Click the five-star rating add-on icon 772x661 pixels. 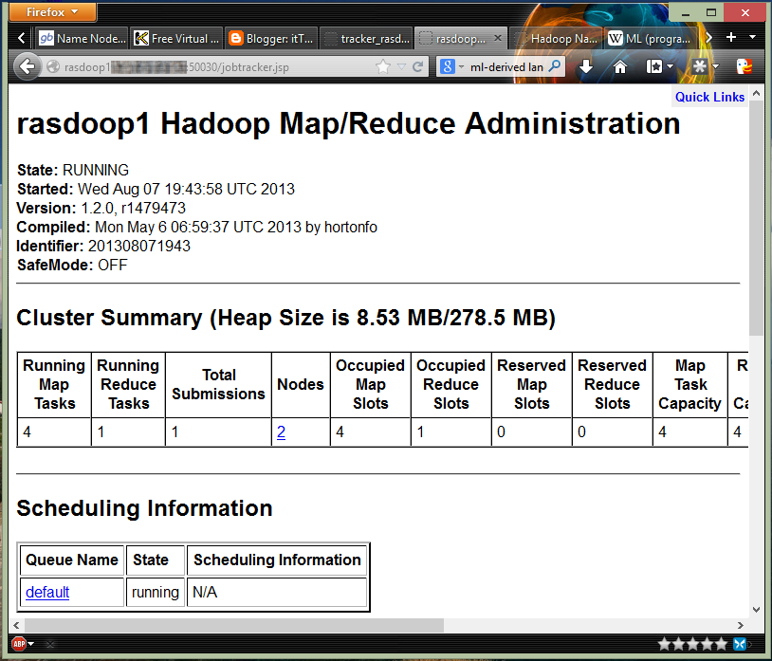692,643
